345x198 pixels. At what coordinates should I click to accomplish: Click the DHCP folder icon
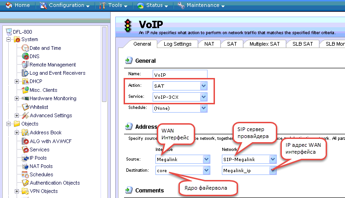point(25,81)
